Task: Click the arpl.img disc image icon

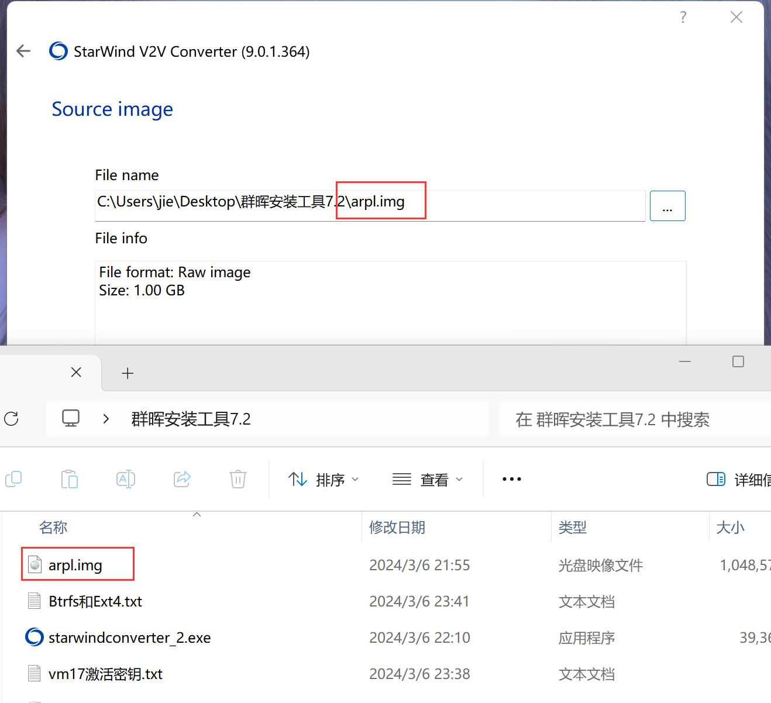Action: (35, 564)
